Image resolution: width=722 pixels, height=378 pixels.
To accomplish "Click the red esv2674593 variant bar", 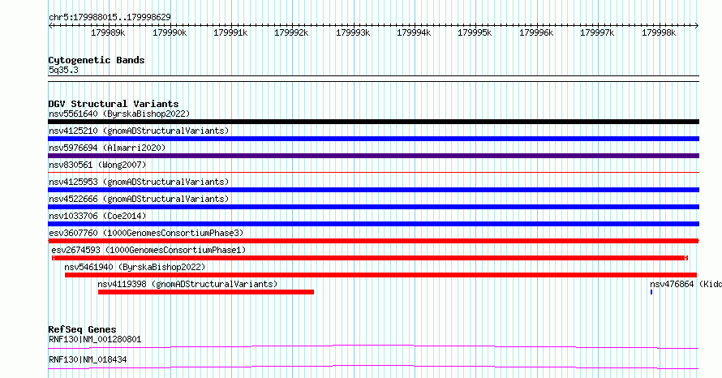I will tap(370, 258).
